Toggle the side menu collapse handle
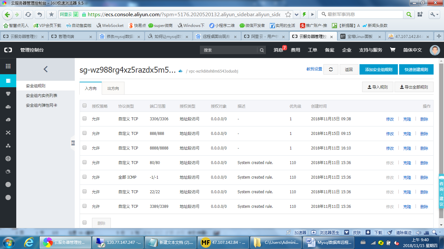Image resolution: width=444 pixels, height=249 pixels. point(73,143)
